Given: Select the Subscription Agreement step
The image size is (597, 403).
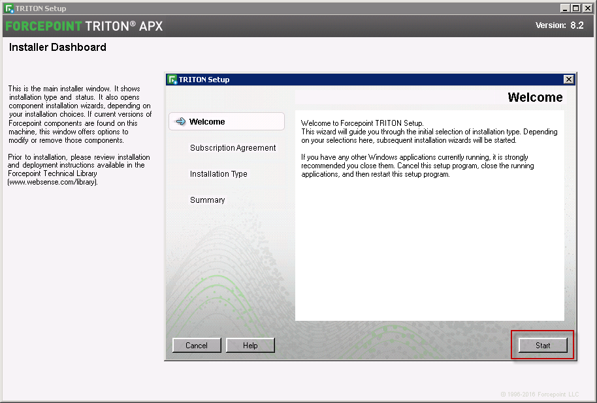Looking at the screenshot, I should 233,148.
